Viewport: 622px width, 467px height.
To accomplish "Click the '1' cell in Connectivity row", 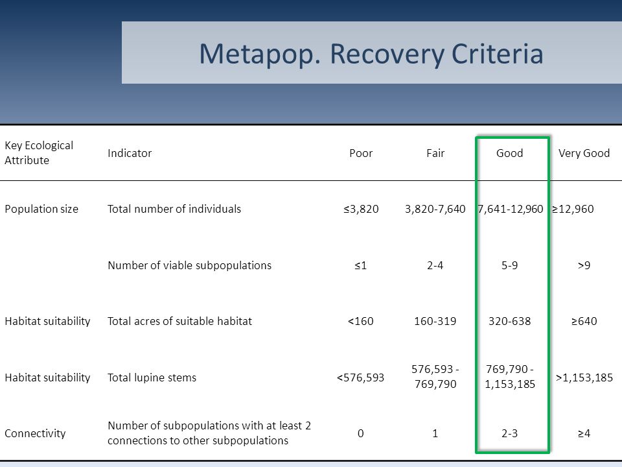I will tap(435, 433).
